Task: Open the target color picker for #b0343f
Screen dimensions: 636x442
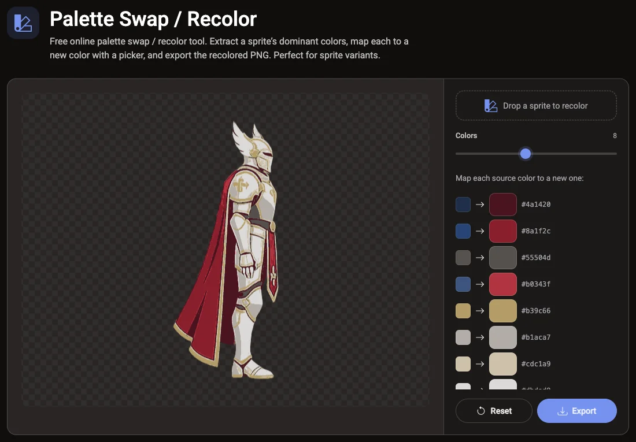Action: click(x=503, y=284)
